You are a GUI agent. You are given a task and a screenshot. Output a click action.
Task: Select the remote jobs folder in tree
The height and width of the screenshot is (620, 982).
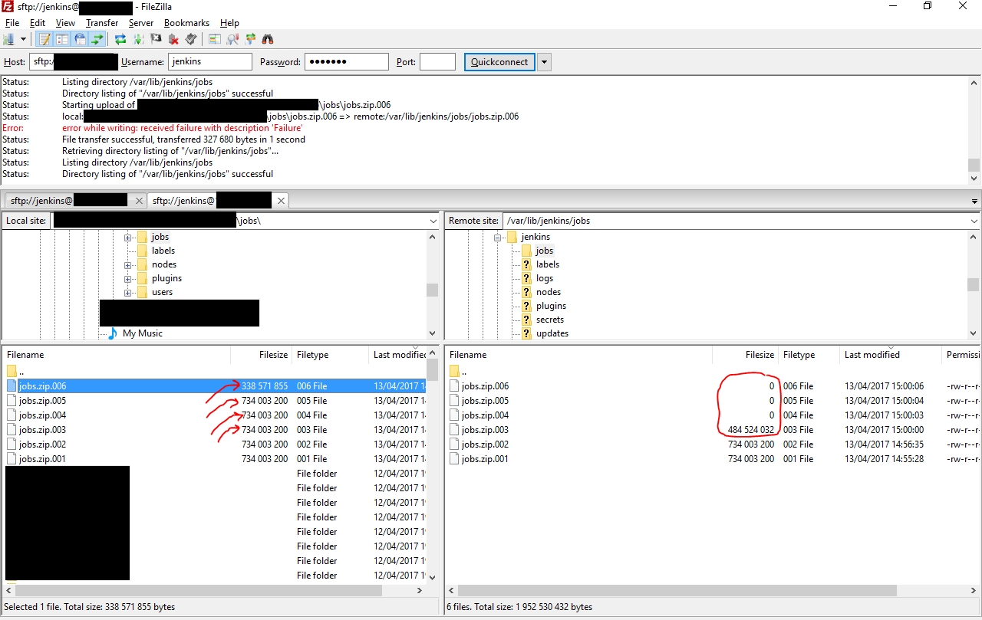click(x=544, y=251)
